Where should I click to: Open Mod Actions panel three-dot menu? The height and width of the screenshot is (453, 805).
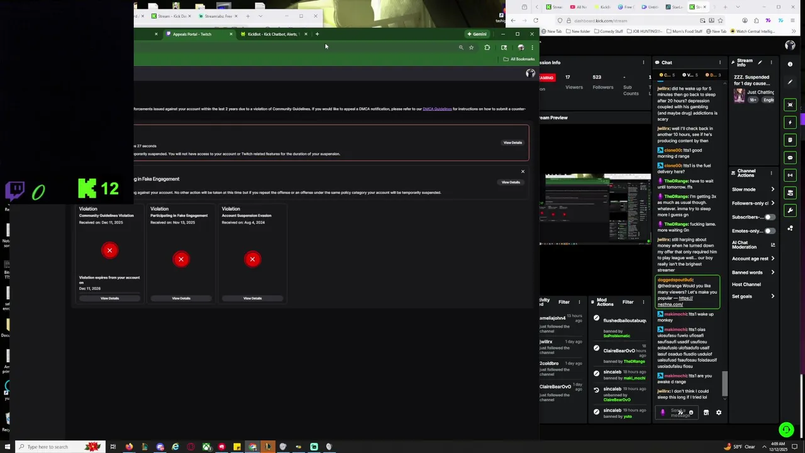pos(643,302)
